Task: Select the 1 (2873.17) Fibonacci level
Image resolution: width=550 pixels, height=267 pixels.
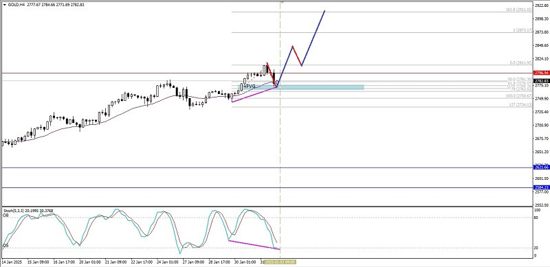Action: point(522,30)
